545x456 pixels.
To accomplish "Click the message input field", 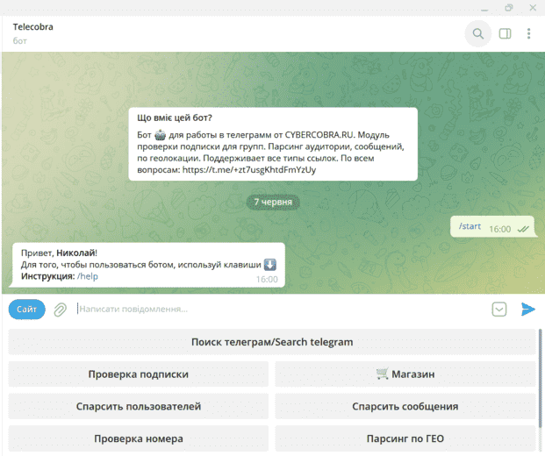I will [x=282, y=309].
